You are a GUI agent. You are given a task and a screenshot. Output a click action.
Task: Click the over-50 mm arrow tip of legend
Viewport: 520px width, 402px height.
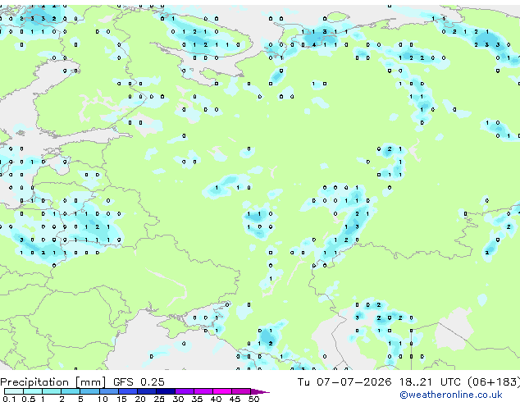260,391
